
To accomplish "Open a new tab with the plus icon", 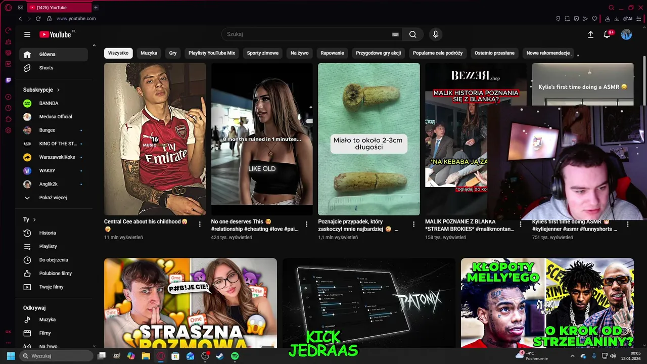I will pyautogui.click(x=96, y=8).
